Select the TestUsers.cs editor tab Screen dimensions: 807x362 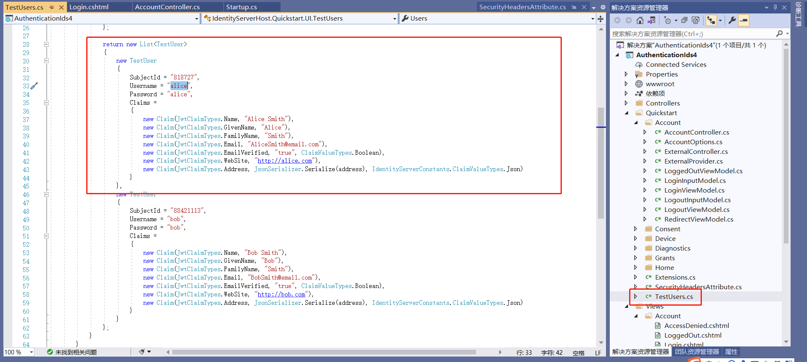click(x=24, y=7)
